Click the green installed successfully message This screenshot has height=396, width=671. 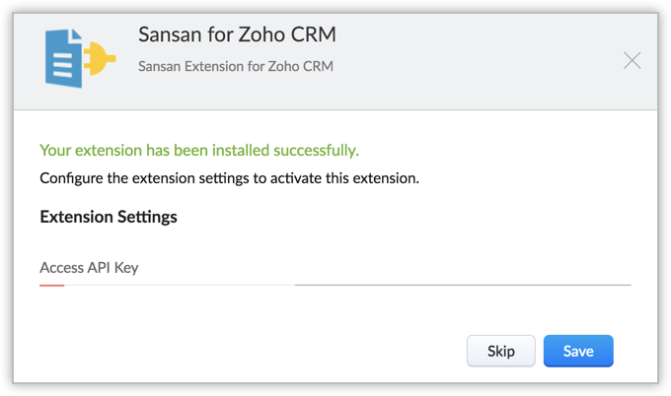[x=198, y=151]
